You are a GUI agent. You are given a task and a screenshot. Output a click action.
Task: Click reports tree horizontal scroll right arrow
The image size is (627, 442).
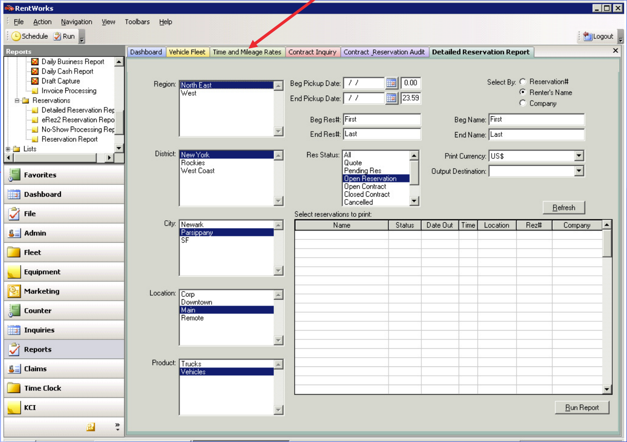[x=110, y=157]
